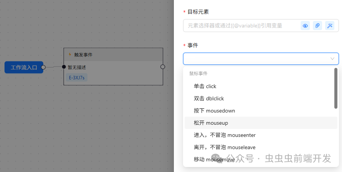
Task: Click the E-3XJ7s tag
Action: (77, 77)
